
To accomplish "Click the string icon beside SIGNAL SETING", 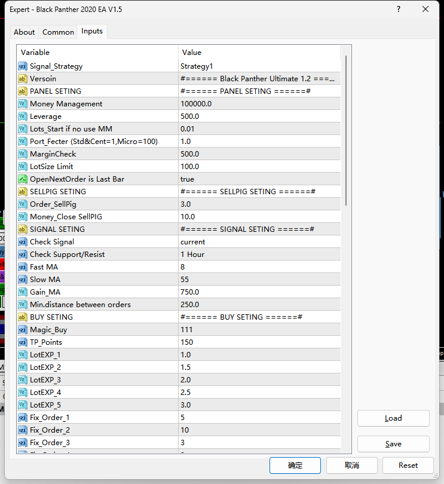I will tap(22, 229).
